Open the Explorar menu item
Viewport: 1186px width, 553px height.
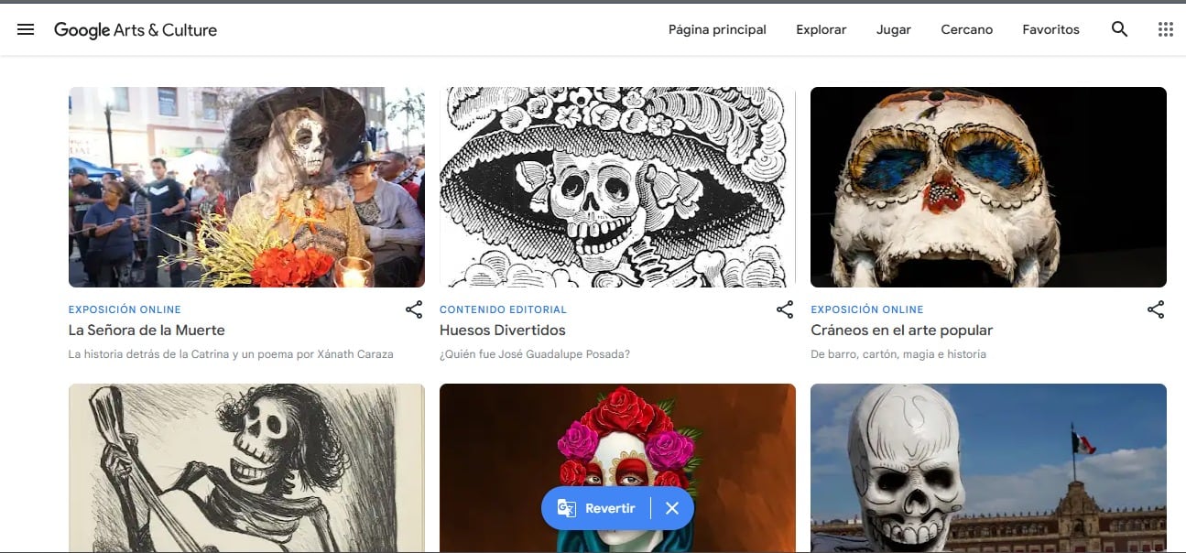821,29
